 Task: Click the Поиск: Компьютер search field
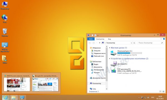coord(151,43)
